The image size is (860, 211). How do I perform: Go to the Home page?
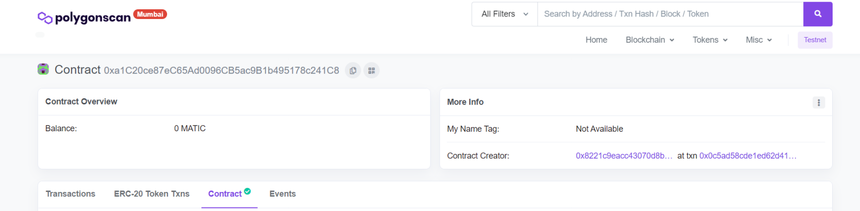click(596, 40)
